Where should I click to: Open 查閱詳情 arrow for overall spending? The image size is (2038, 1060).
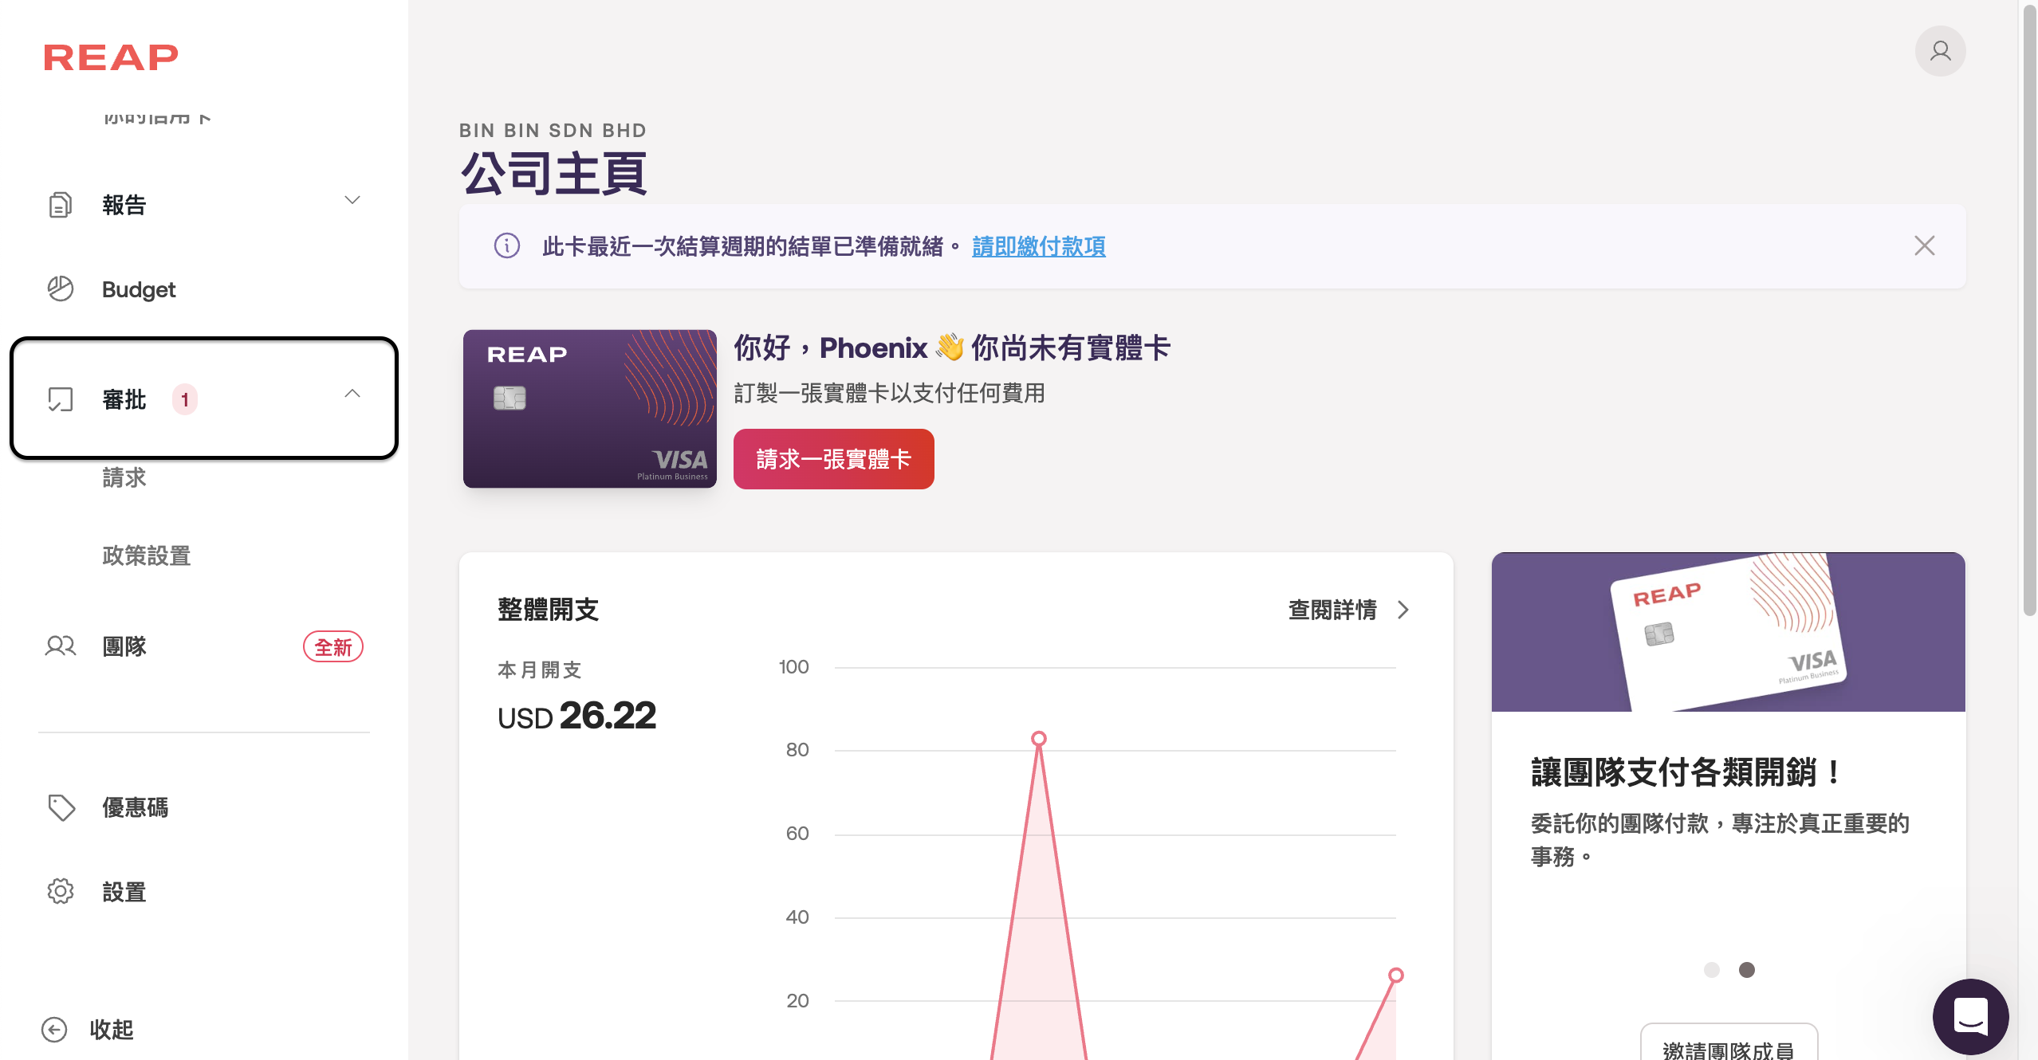[x=1403, y=610]
